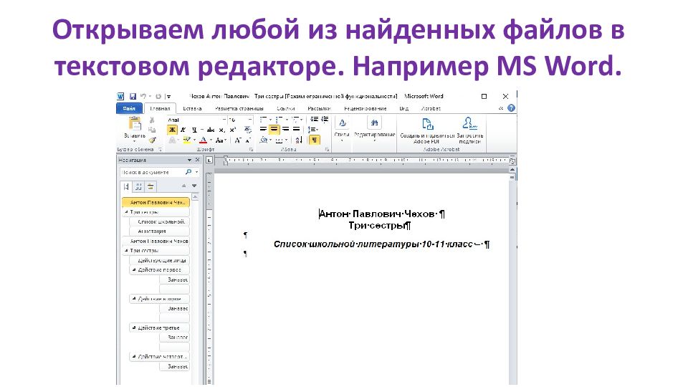The height and width of the screenshot is (387, 688).
Task: Select Аннотация heading in navigation list
Action: click(x=160, y=231)
